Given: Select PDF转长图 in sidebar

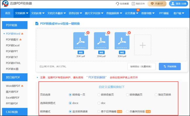Looking at the screenshot, I should pyautogui.click(x=12, y=69).
